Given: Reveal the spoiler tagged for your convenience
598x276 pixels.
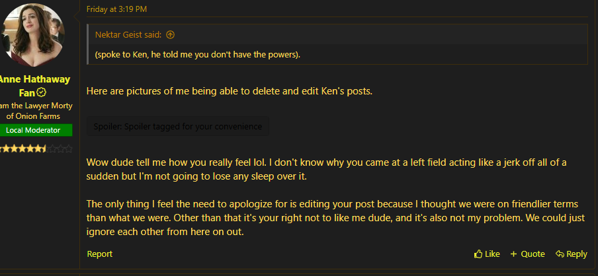Looking at the screenshot, I should [x=178, y=126].
